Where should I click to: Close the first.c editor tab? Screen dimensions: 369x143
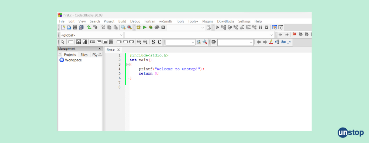118,50
